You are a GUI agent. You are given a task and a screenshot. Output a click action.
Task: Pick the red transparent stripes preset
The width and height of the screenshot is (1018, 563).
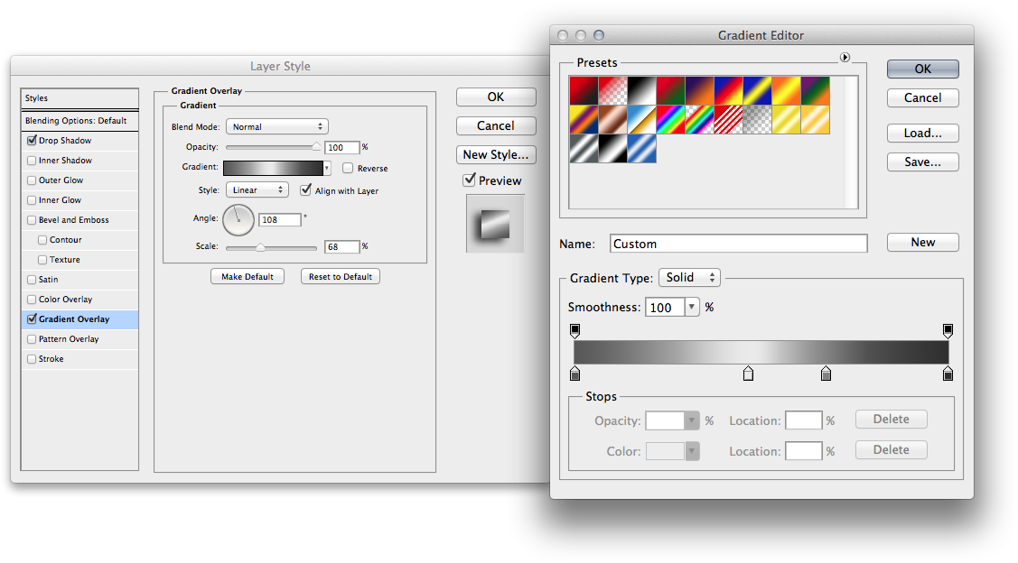[728, 119]
